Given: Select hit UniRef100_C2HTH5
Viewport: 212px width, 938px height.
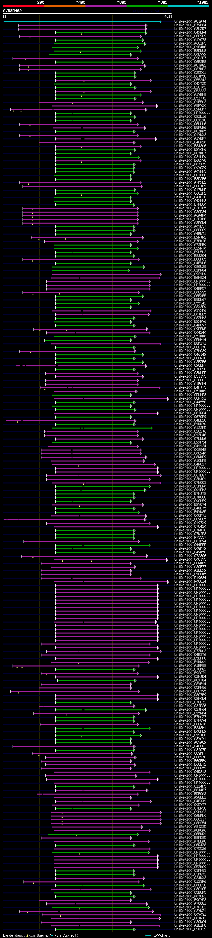Looking at the screenshot, I should pyautogui.click(x=190, y=208).
